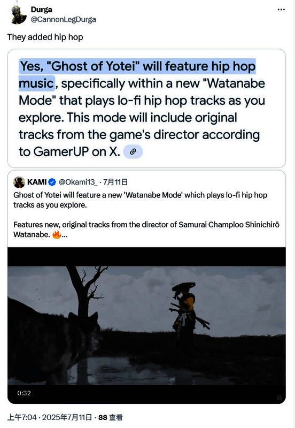Click the quoted tweet's 7月11日 date
Screen dimensions: 295x428
point(115,182)
